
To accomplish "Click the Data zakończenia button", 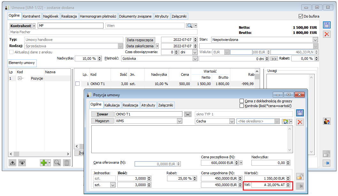I will [140, 46].
